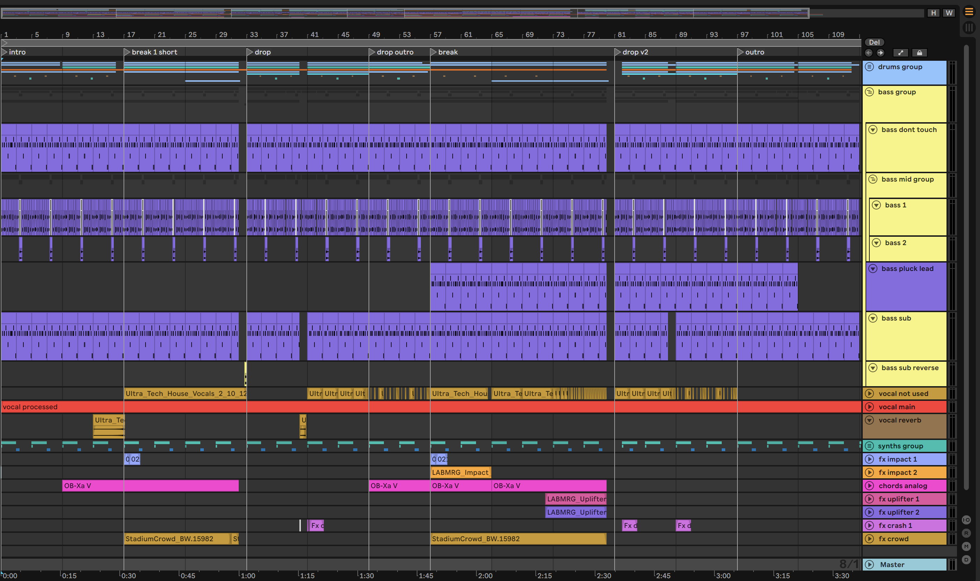This screenshot has height=581, width=980.
Task: Click Master track unfold button
Action: [869, 565]
